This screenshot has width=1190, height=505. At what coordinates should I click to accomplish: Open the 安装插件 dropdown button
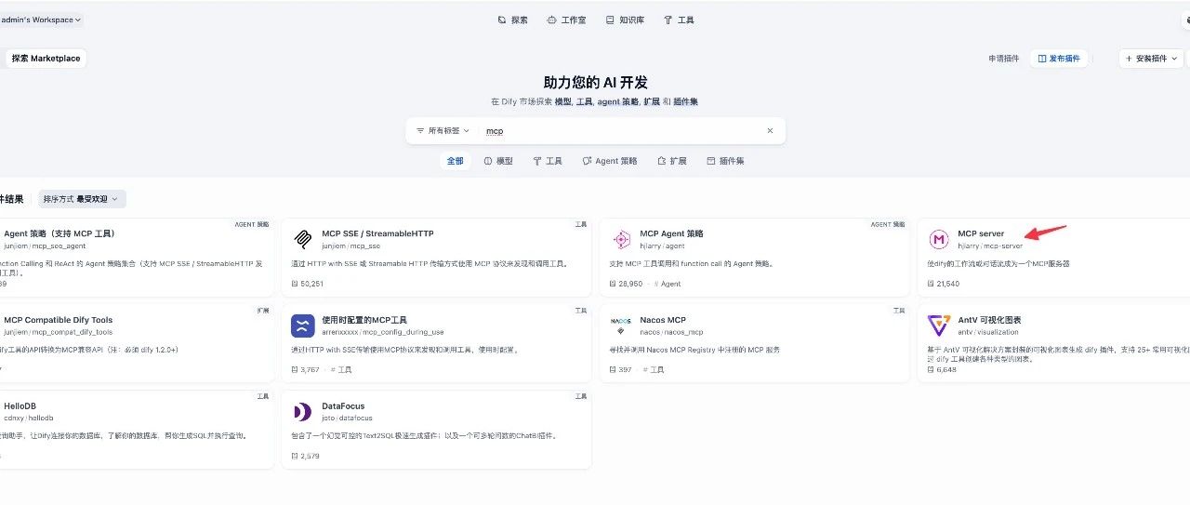[1151, 59]
